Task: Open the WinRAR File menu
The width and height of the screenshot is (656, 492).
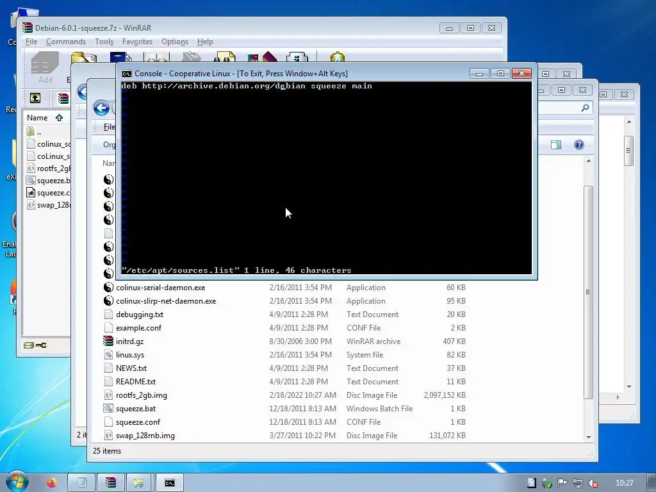Action: 31,42
